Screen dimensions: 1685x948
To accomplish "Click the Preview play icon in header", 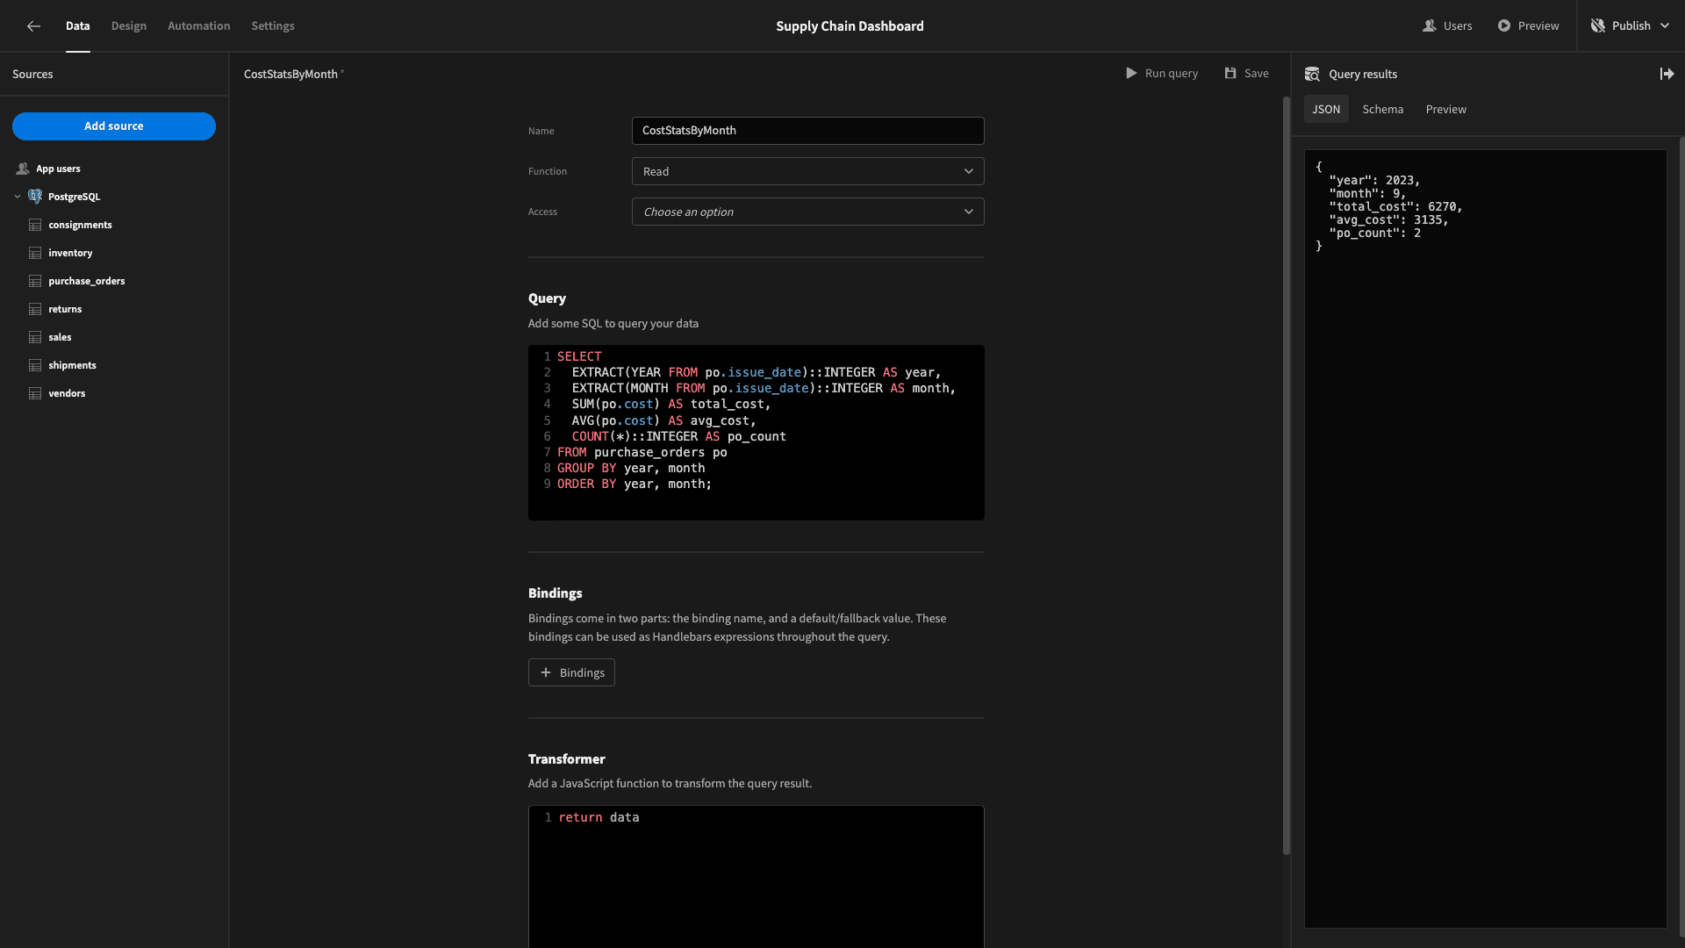I will tap(1504, 26).
